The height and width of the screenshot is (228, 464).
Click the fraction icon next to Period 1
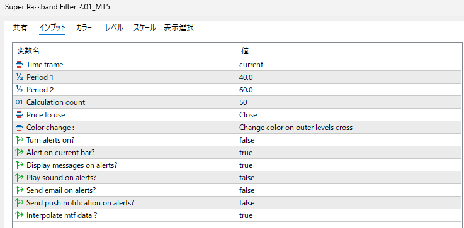pyautogui.click(x=20, y=77)
